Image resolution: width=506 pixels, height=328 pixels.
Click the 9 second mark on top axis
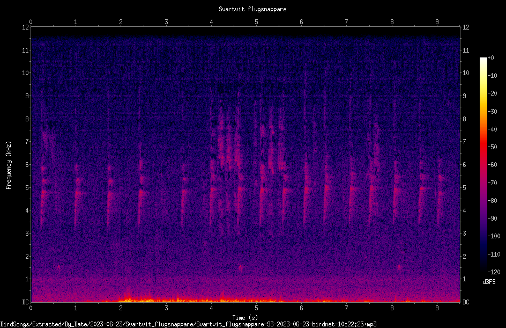point(437,22)
